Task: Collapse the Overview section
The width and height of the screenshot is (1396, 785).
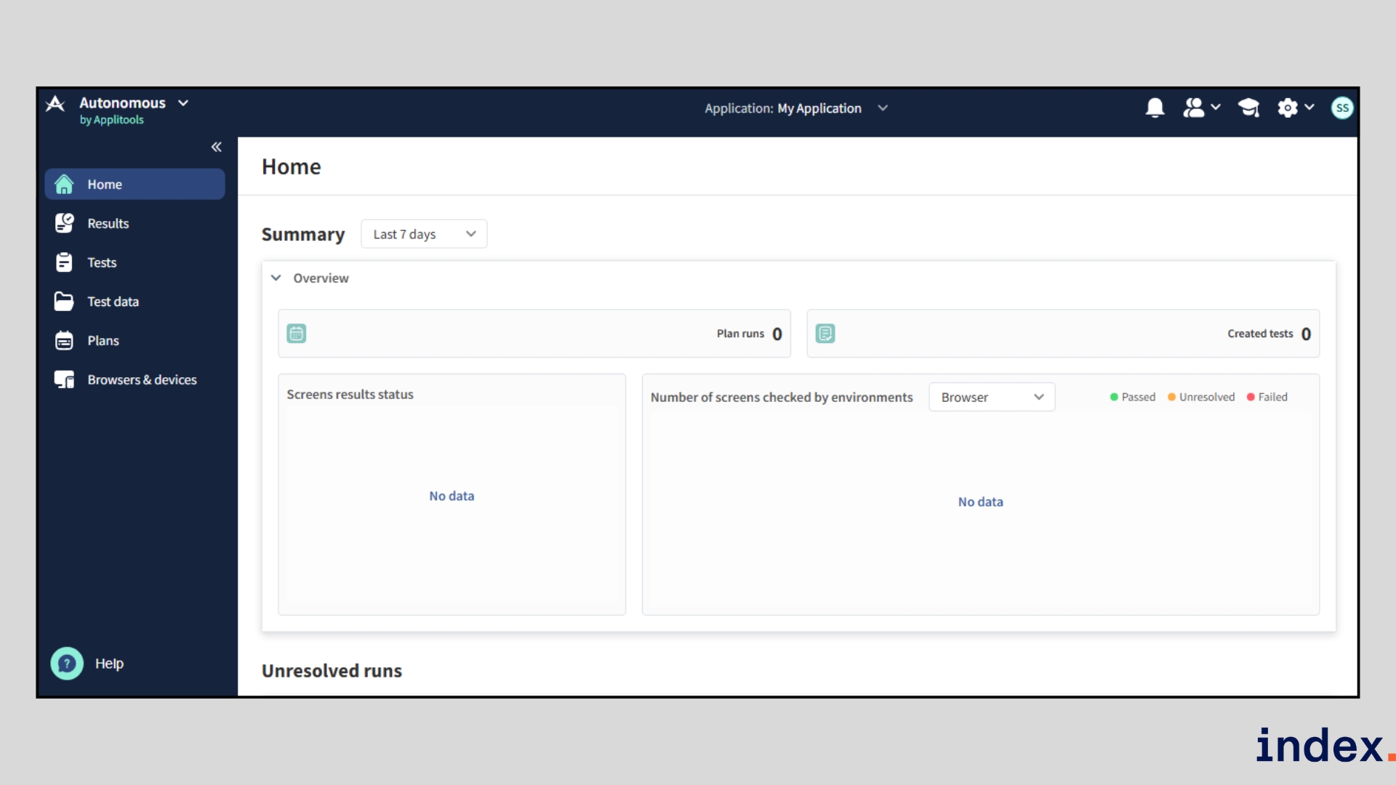Action: point(276,278)
